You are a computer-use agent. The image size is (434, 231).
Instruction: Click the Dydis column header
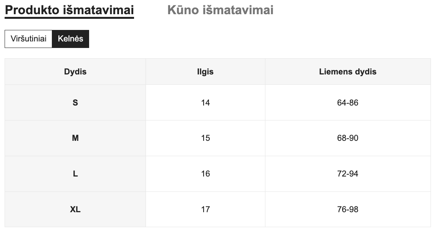pyautogui.click(x=75, y=72)
